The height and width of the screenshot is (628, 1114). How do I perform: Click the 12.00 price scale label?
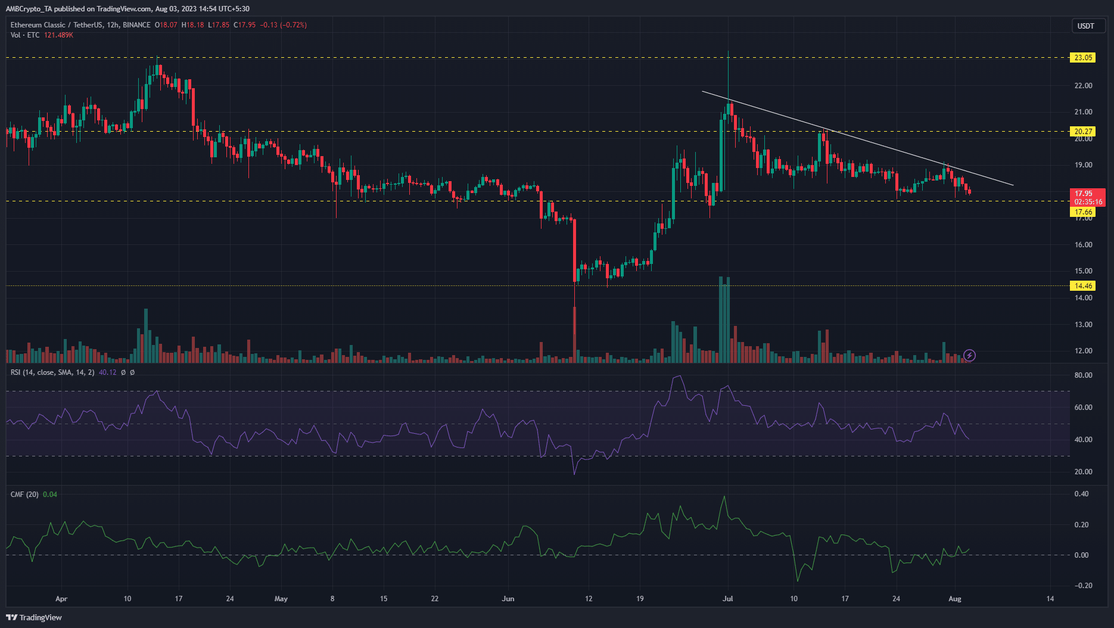click(1083, 351)
